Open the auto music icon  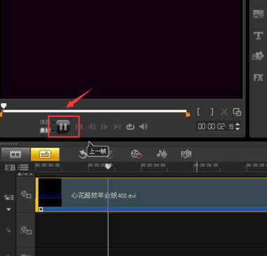186,154
